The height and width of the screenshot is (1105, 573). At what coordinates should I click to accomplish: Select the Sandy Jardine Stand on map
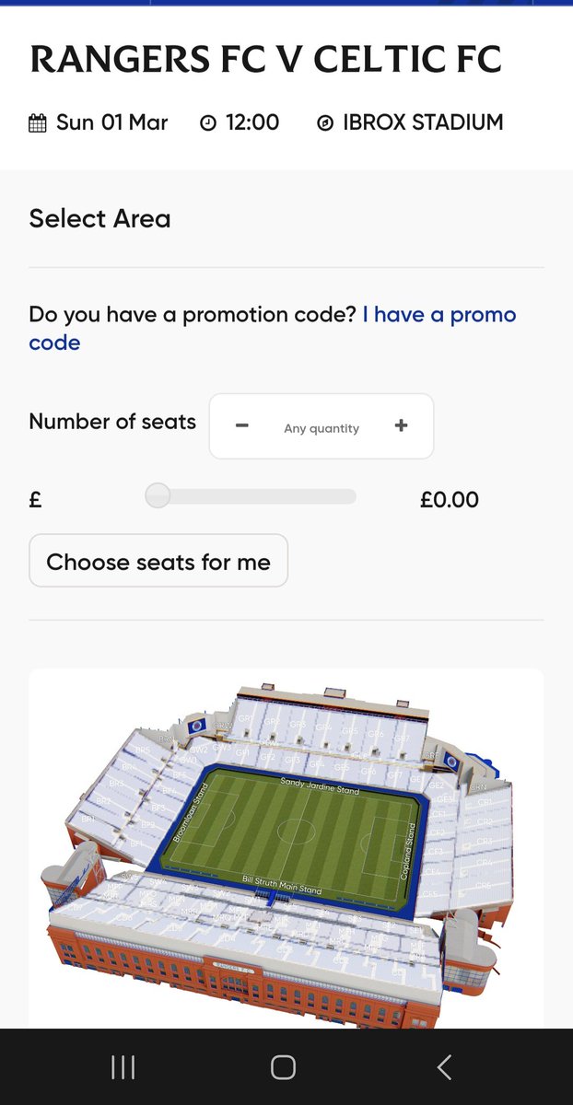click(319, 785)
